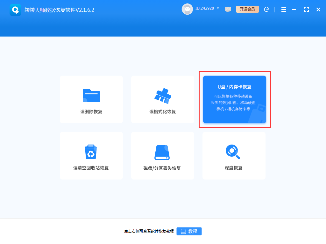Select the 深度恢复 label
Viewport: 326px width, 244px height.
pyautogui.click(x=233, y=168)
